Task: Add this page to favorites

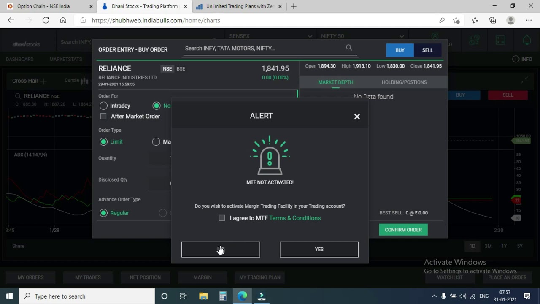Action: [x=456, y=20]
